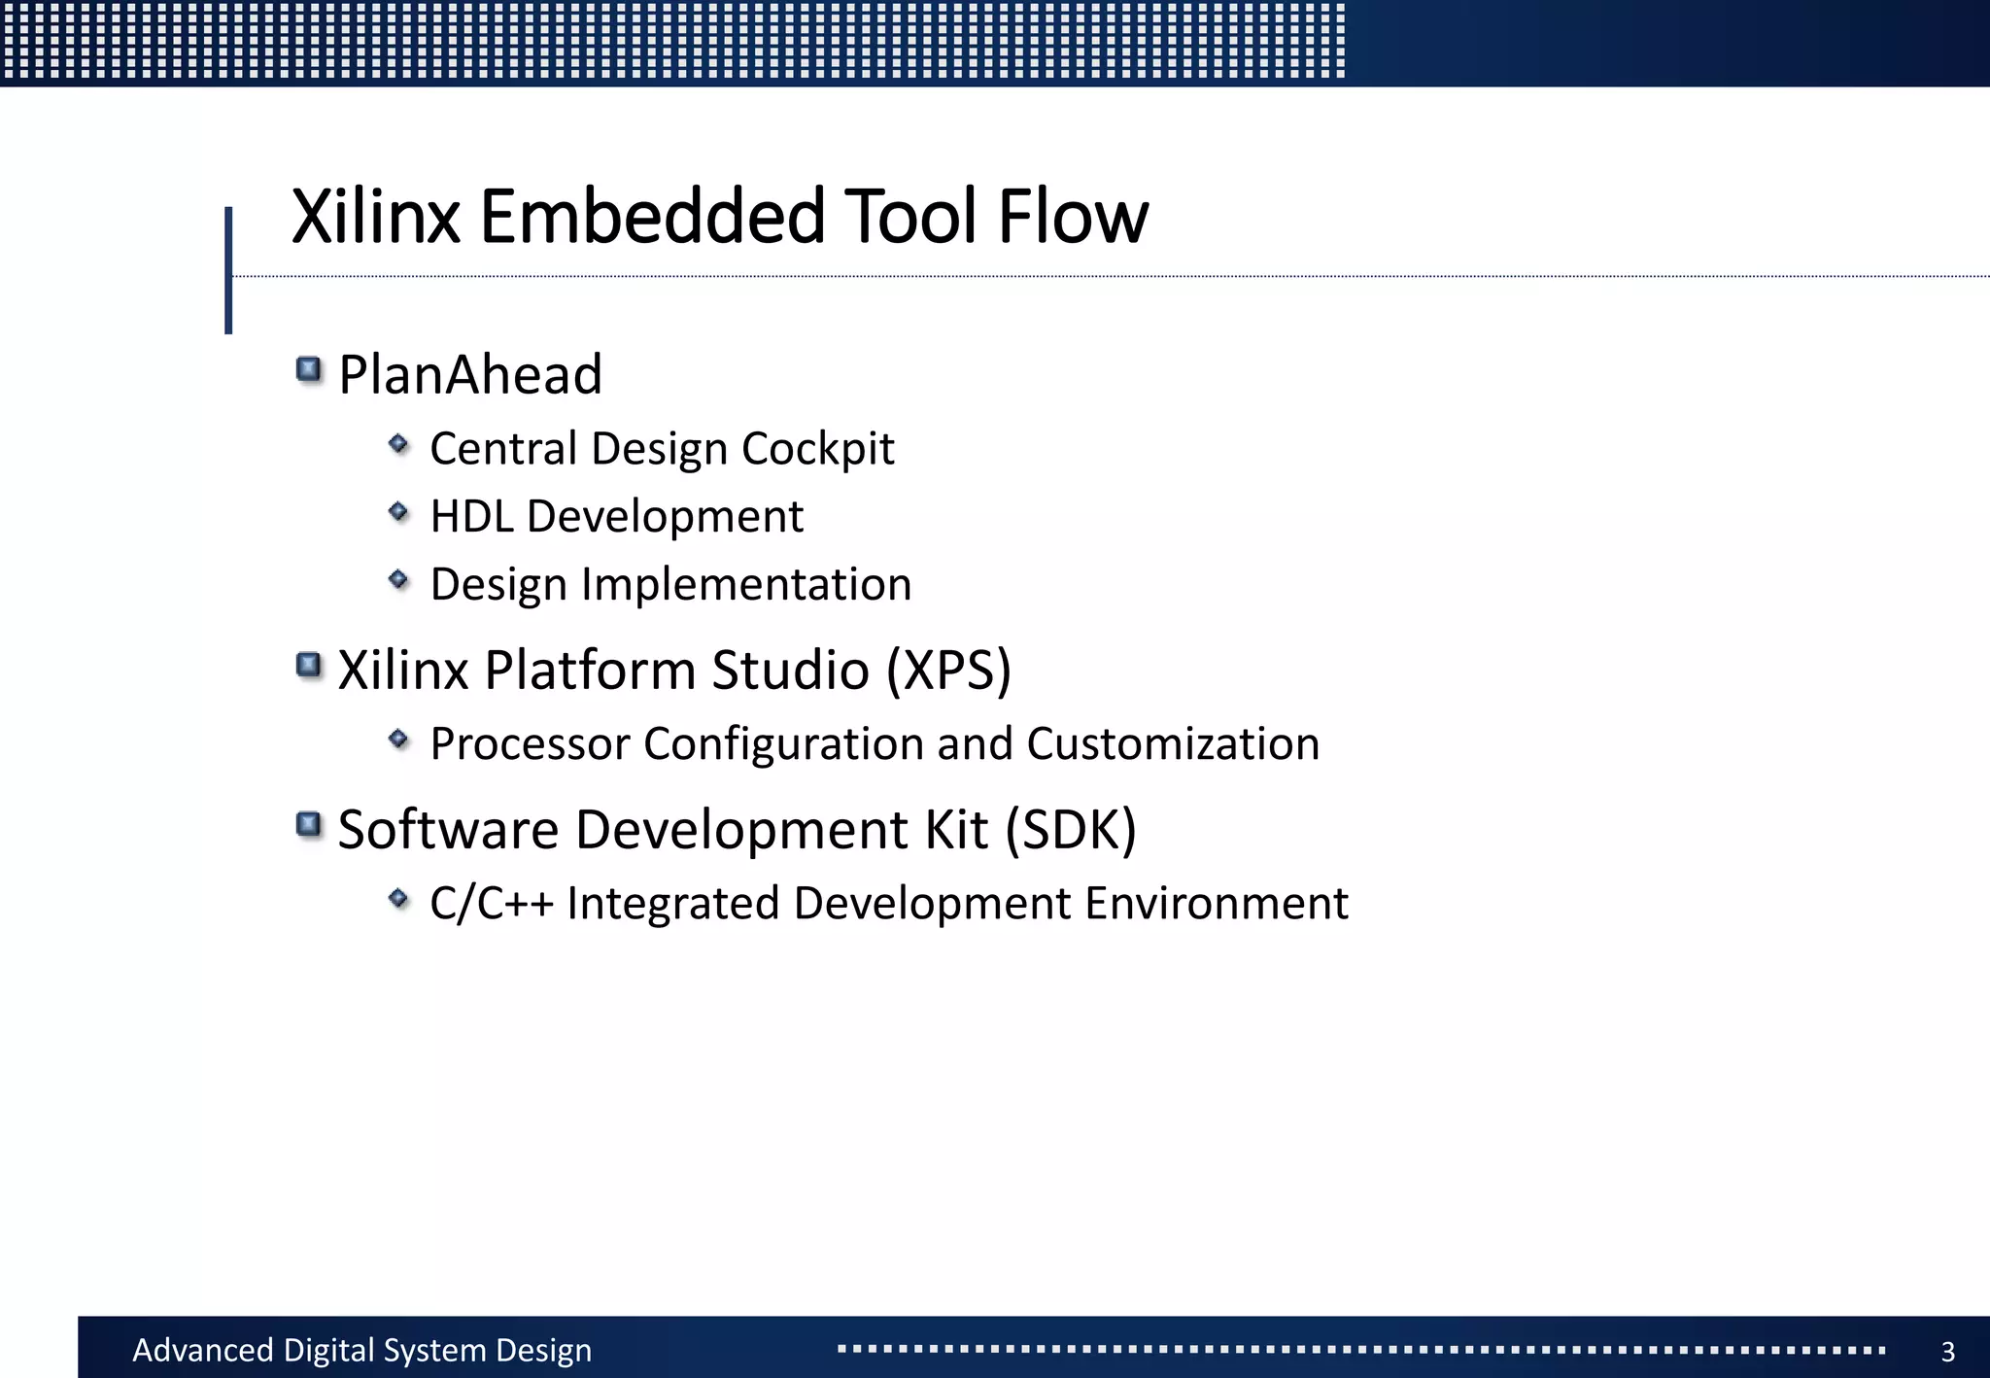This screenshot has height=1378, width=1990.
Task: Select 'Processor Configuration and Customization' text
Action: click(875, 744)
